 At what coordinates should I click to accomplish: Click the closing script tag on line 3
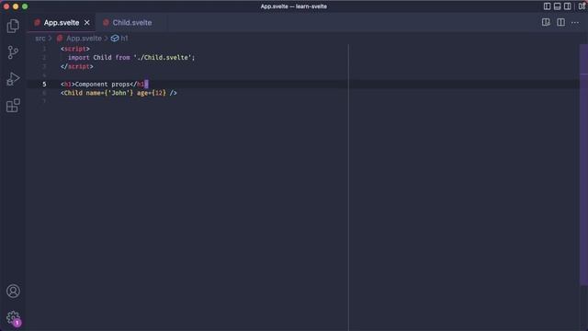(x=77, y=66)
